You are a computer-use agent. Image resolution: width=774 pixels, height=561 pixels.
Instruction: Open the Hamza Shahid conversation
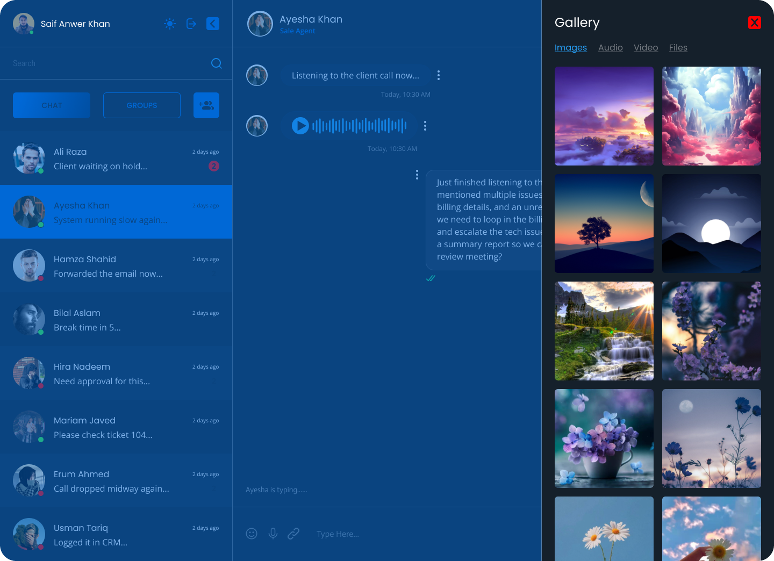(x=116, y=265)
